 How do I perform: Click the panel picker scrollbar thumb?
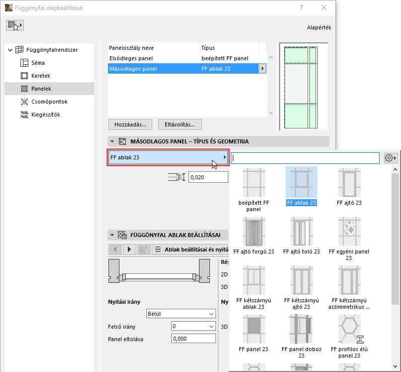click(395, 239)
